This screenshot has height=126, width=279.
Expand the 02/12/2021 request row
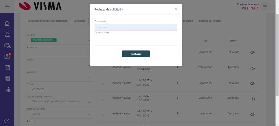[103, 115]
